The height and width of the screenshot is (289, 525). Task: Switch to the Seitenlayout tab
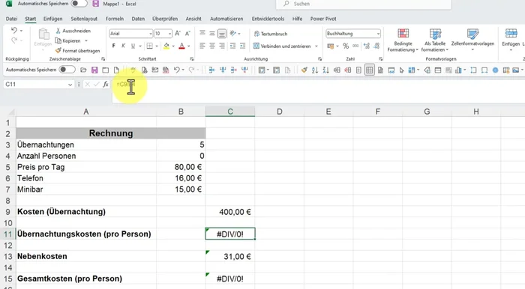pyautogui.click(x=84, y=19)
